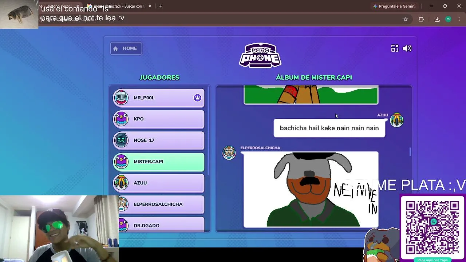This screenshot has width=466, height=262.
Task: Select the DR.OGADO player name
Action: tap(146, 226)
